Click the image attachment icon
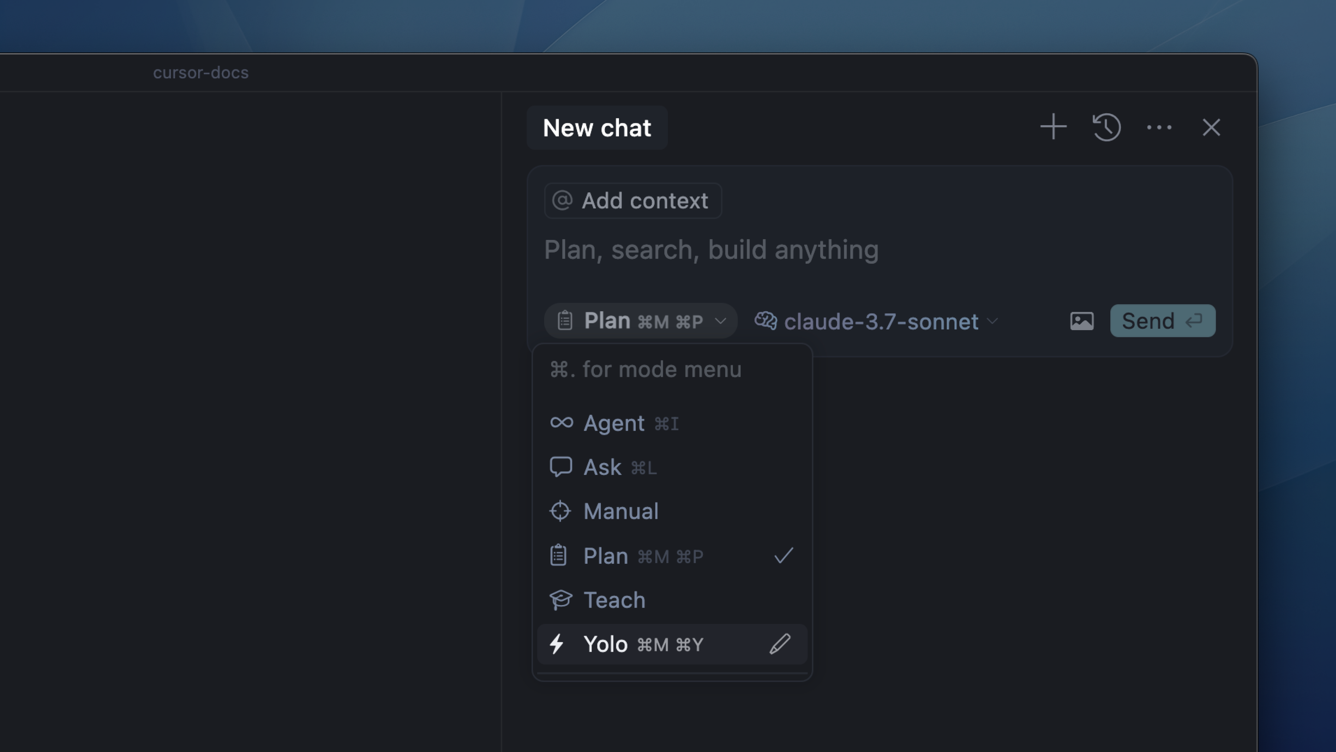This screenshot has width=1336, height=752. (x=1082, y=321)
